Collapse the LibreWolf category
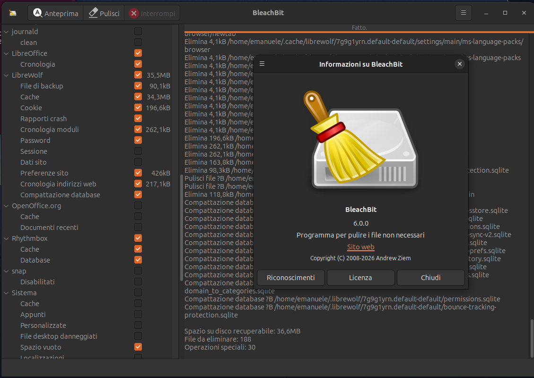The width and height of the screenshot is (534, 378). pyautogui.click(x=6, y=75)
